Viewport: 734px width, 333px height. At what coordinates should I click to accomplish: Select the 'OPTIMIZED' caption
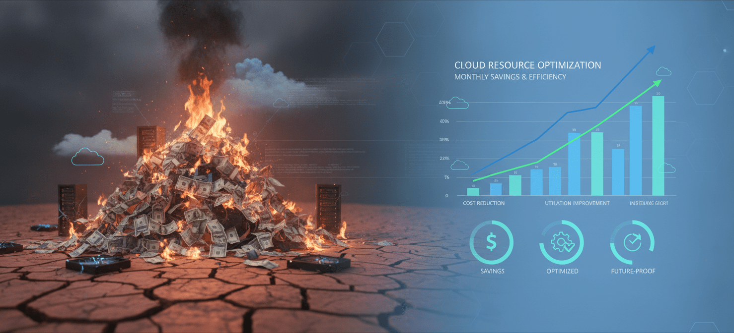pos(562,271)
